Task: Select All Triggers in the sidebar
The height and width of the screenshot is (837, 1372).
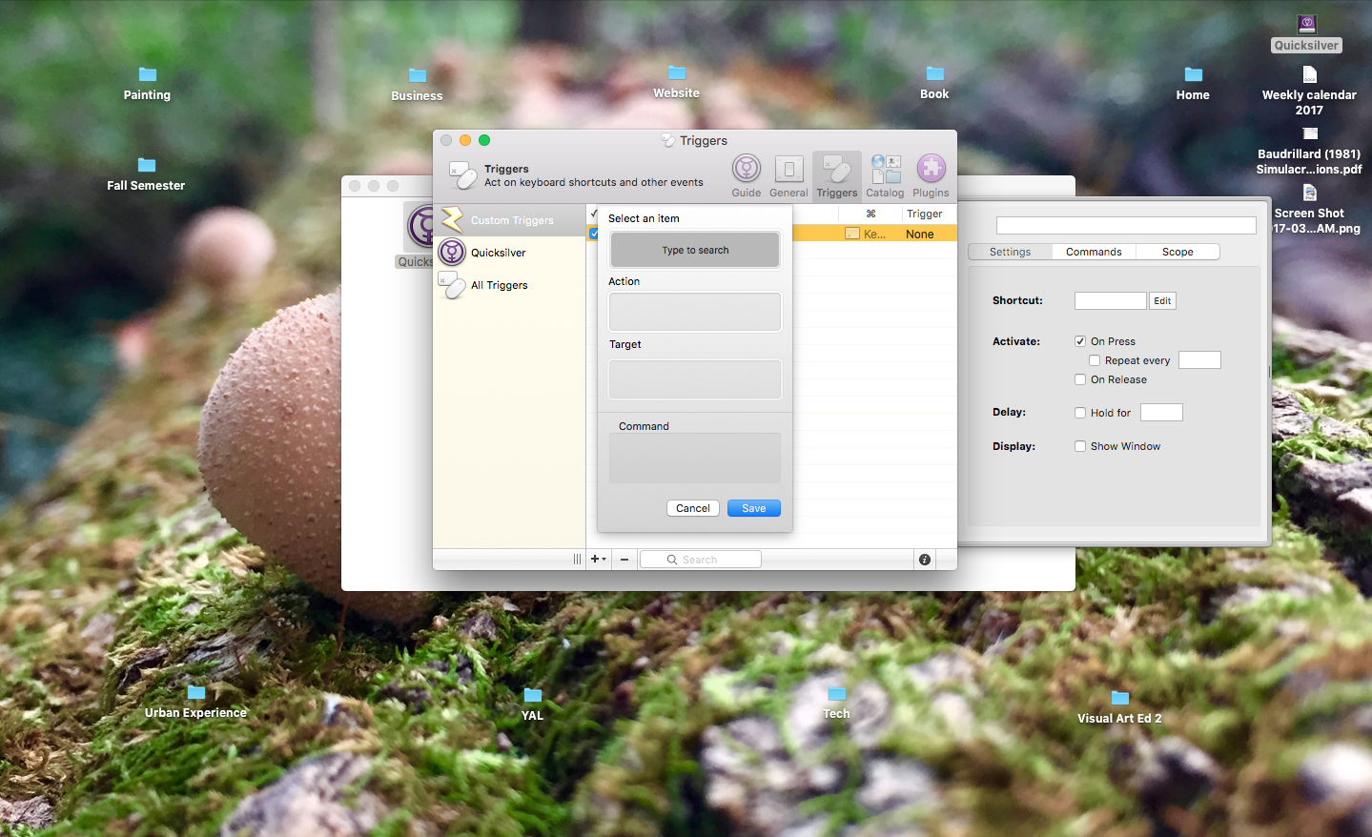Action: 509,285
